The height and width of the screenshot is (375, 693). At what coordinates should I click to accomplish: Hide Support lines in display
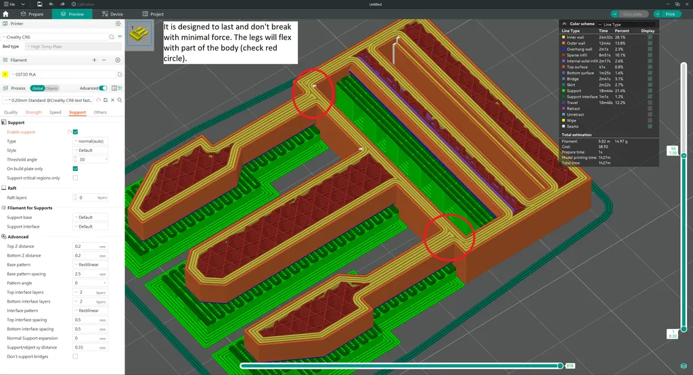[x=650, y=91]
